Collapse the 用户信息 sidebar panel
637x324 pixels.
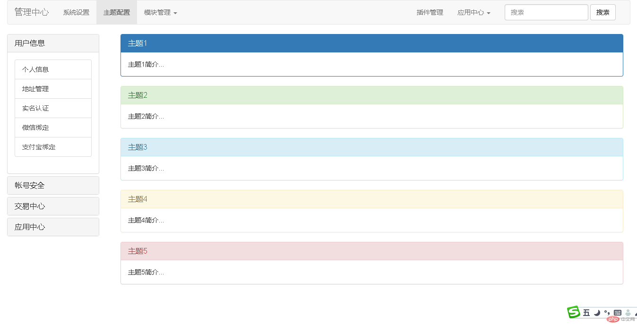[53, 43]
